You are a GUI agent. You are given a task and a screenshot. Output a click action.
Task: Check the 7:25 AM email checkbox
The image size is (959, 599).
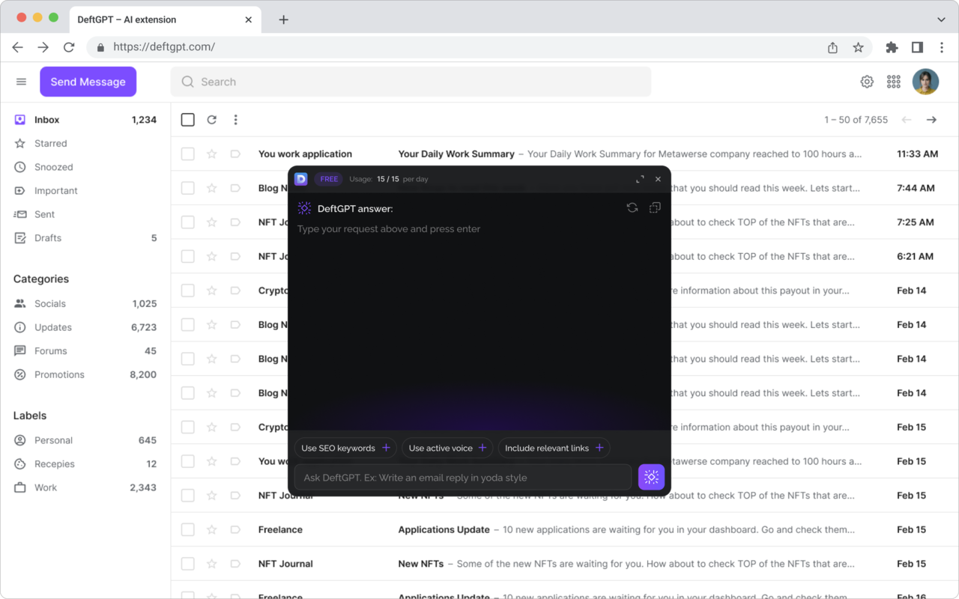click(x=188, y=222)
